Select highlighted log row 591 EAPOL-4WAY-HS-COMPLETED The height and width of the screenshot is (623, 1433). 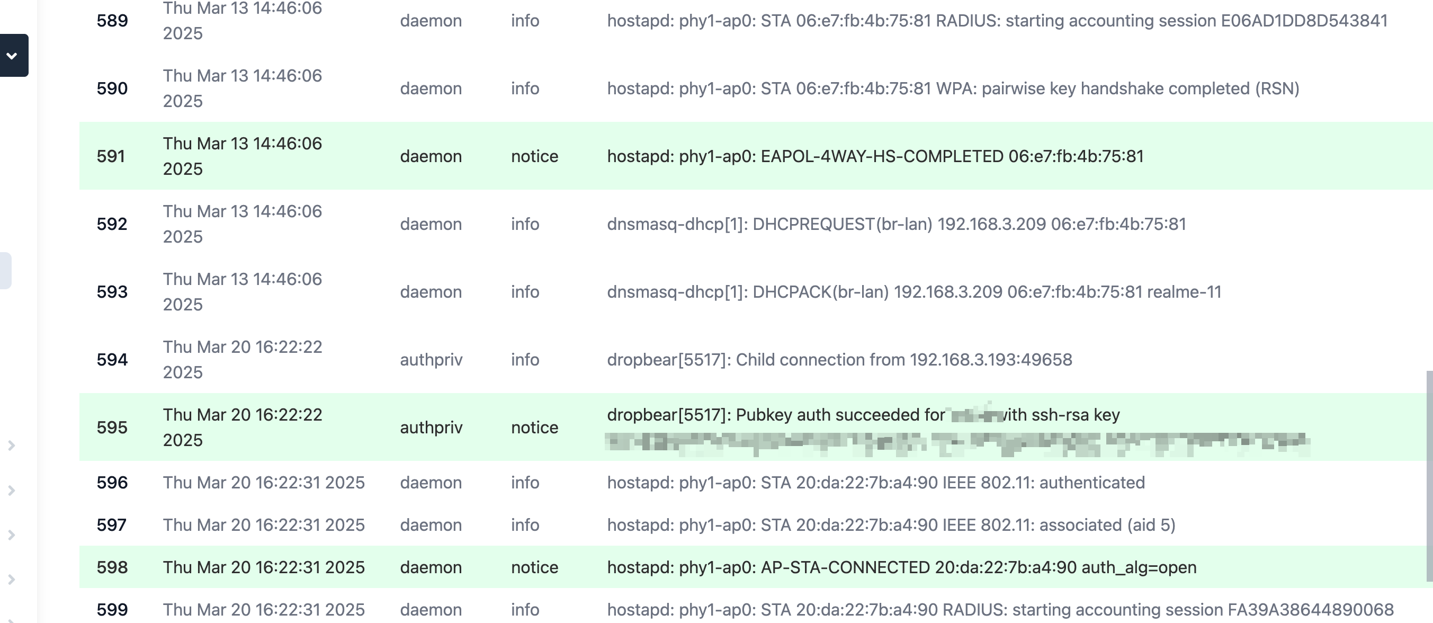point(756,156)
